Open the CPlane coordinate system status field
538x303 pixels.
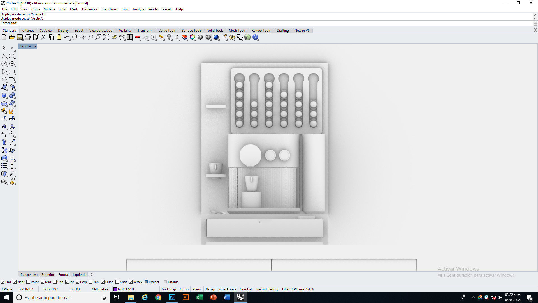pos(7,289)
